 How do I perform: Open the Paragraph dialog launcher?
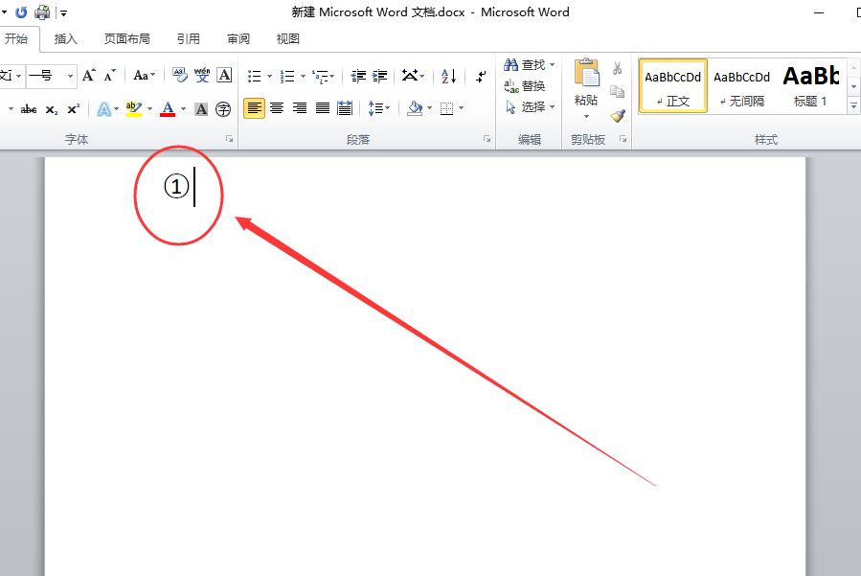[x=487, y=140]
